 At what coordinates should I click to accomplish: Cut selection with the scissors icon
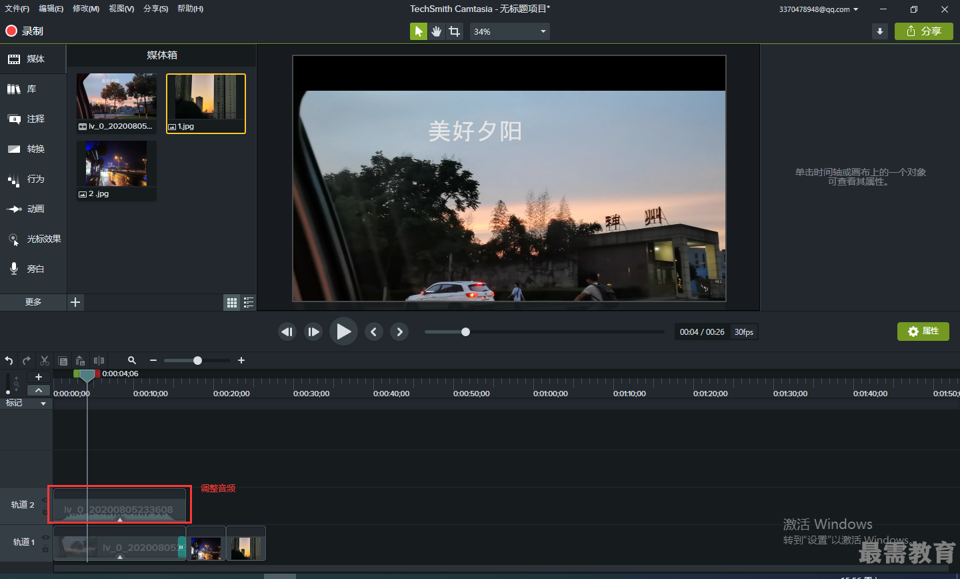click(x=45, y=360)
